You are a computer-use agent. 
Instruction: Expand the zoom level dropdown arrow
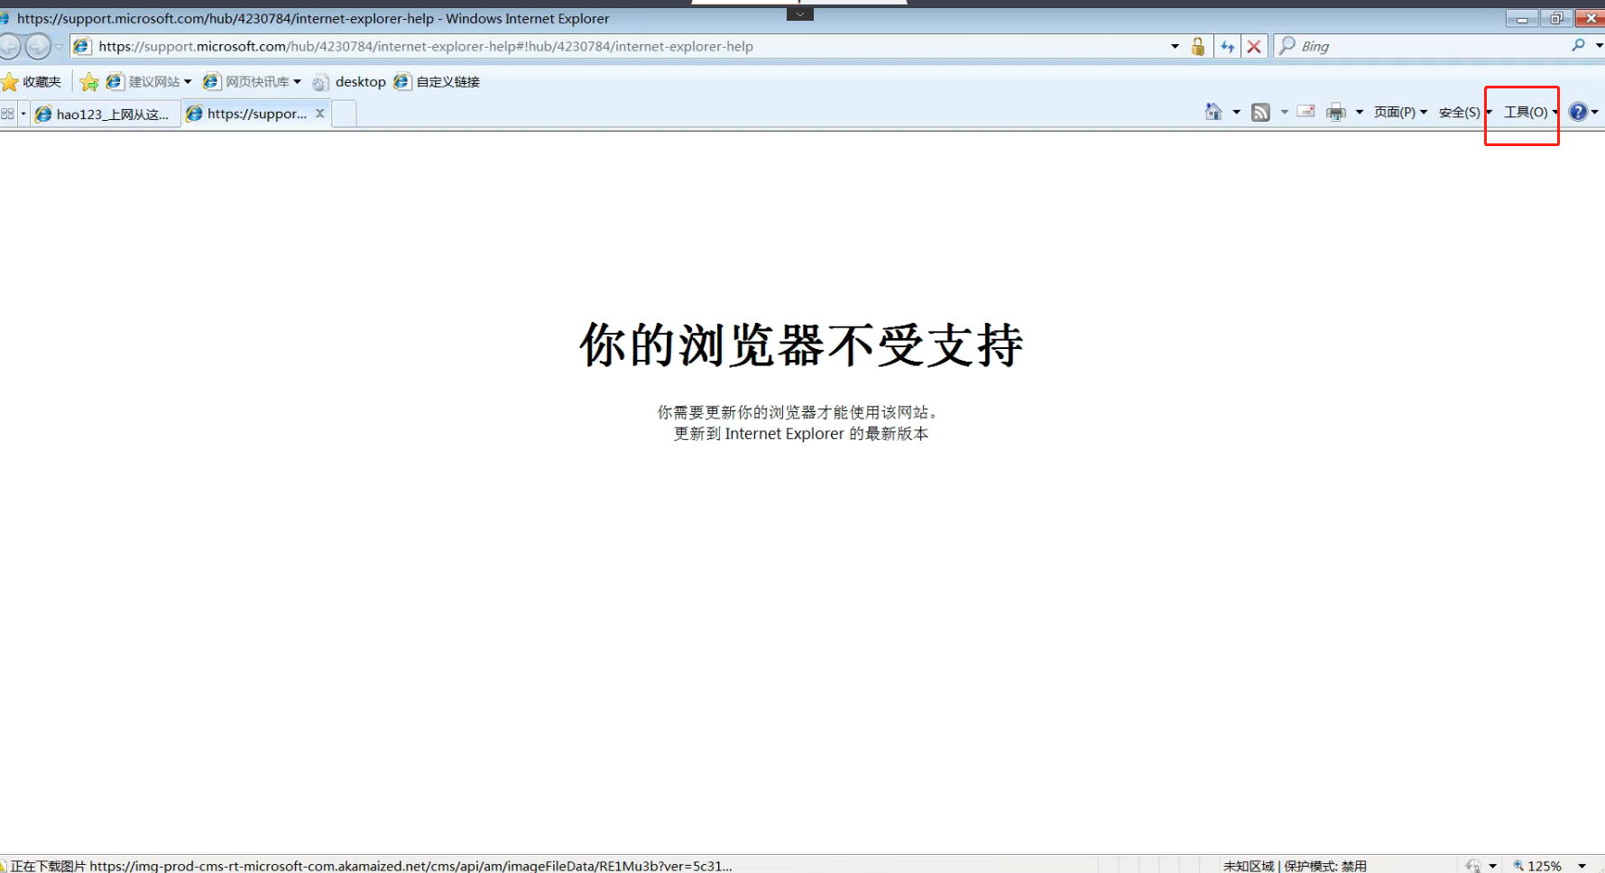1582,866
